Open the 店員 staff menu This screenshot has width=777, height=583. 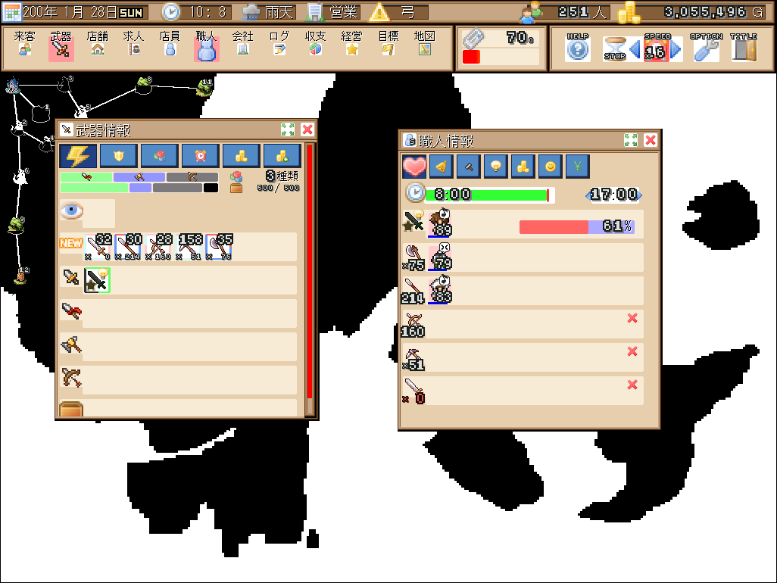pos(170,44)
